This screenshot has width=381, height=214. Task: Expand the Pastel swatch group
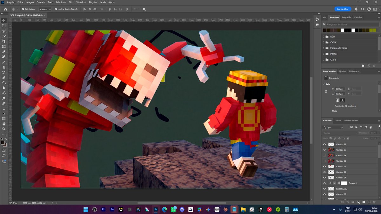pos(324,54)
